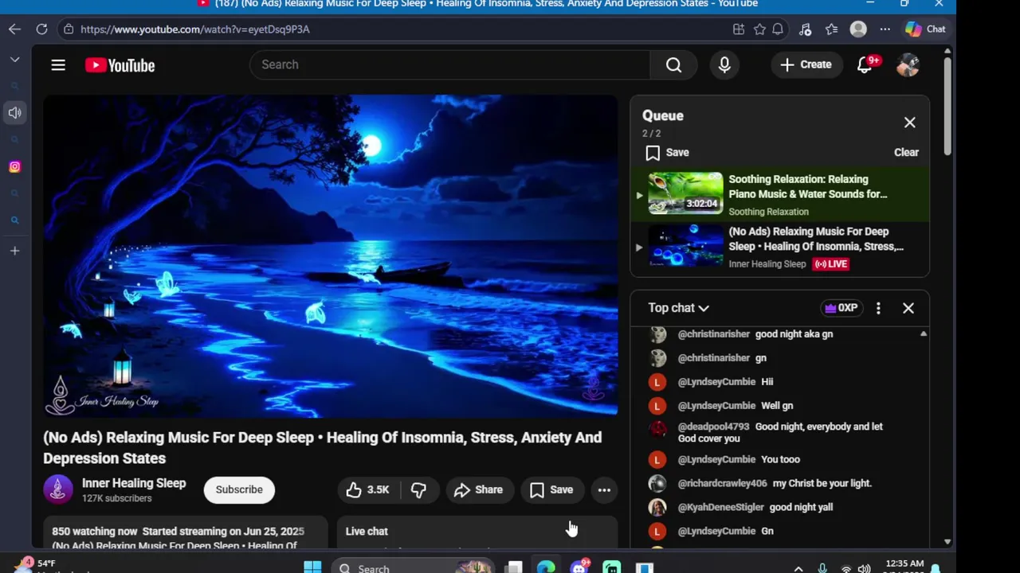Click the browser URL address field
The width and height of the screenshot is (1020, 573).
point(398,29)
